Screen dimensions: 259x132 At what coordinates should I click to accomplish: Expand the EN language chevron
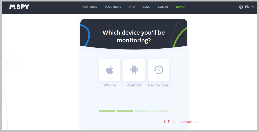(x=253, y=7)
